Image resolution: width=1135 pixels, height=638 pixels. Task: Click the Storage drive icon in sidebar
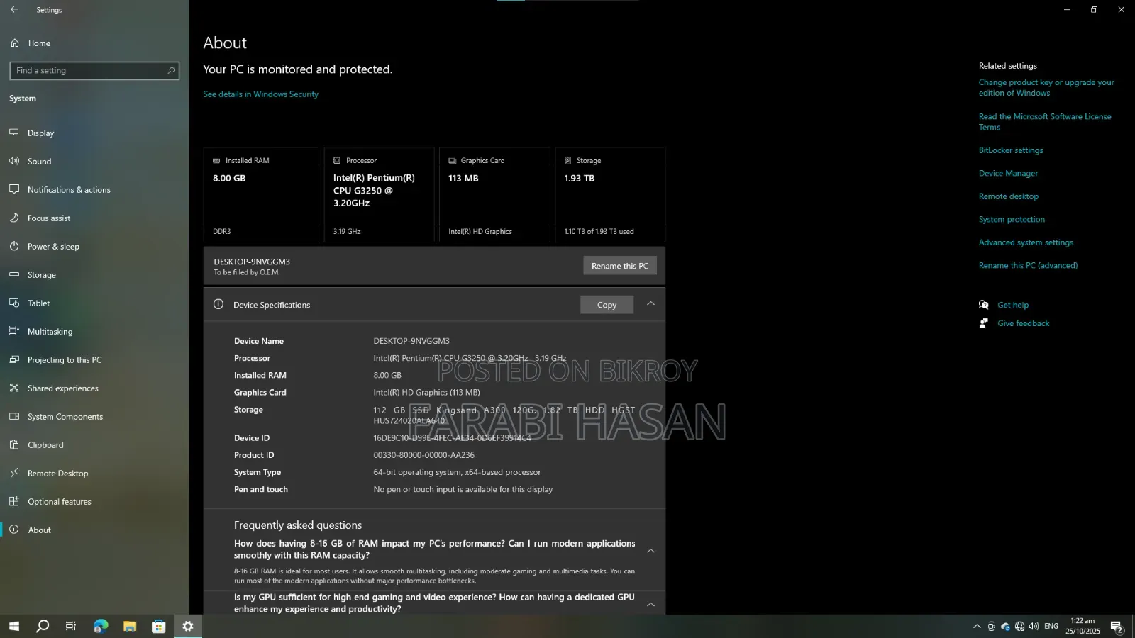14,274
